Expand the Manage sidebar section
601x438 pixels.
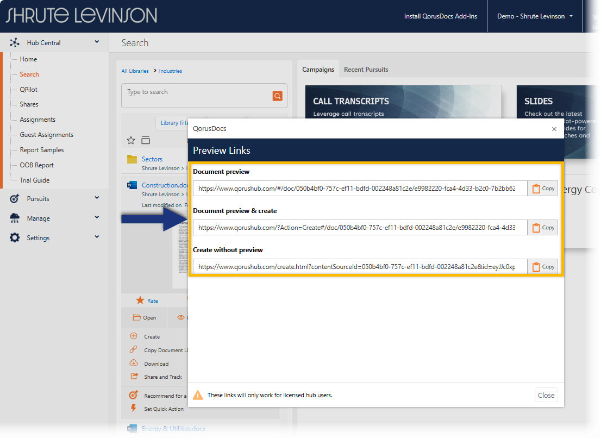pos(97,218)
